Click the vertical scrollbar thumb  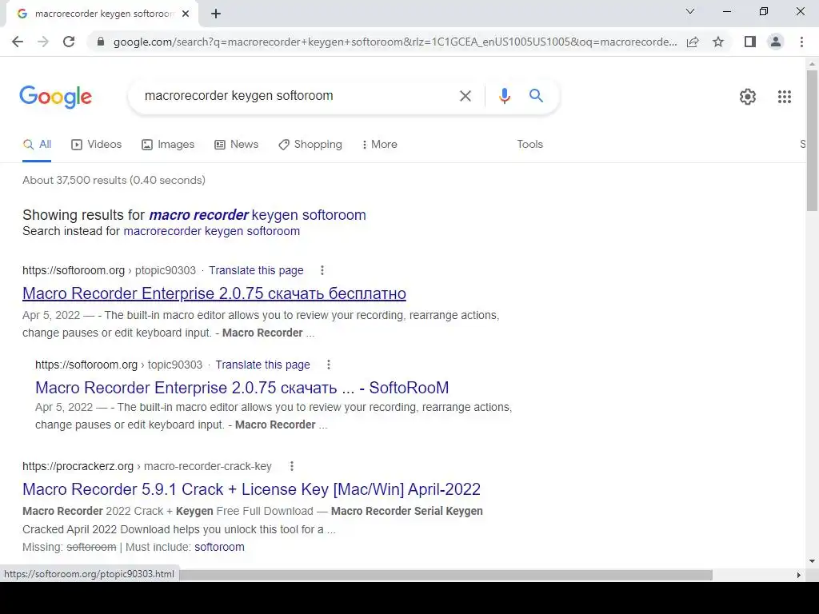[812, 140]
